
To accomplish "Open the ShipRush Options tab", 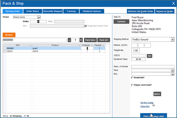I will pyautogui.click(x=92, y=11).
